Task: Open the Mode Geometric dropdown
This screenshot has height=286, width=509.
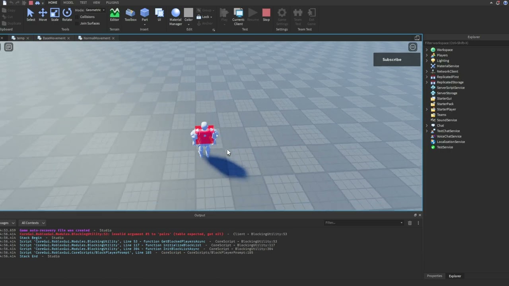Action: pyautogui.click(x=95, y=10)
